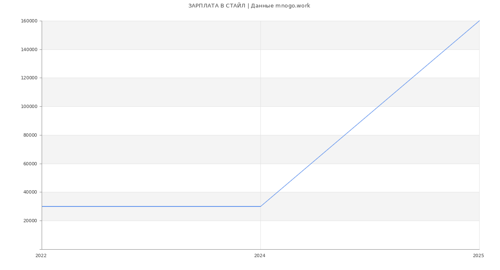Click the y-axis origin tick at the bottom
The height and width of the screenshot is (270, 500).
pyautogui.click(x=40, y=249)
